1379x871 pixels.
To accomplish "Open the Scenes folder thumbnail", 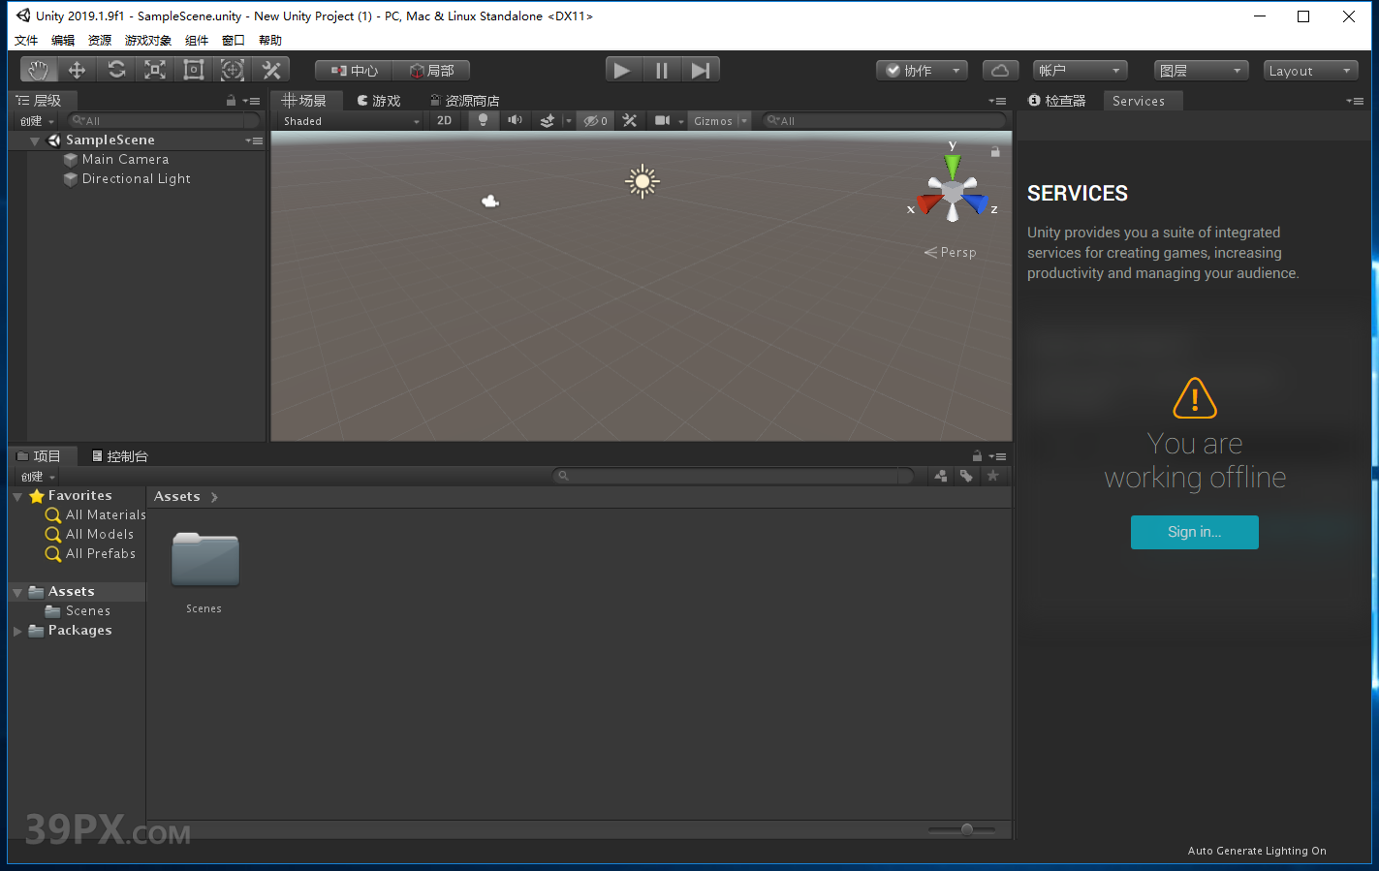I will click(204, 560).
